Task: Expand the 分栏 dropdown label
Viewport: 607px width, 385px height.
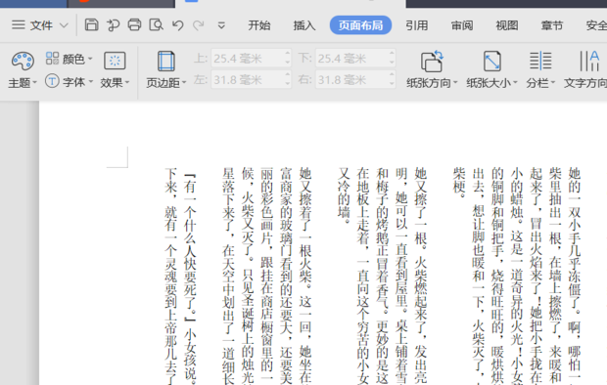Action: (540, 83)
